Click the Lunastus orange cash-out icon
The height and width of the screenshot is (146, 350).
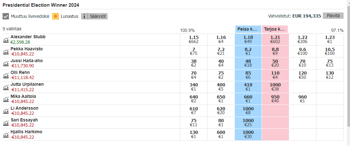tap(56, 16)
